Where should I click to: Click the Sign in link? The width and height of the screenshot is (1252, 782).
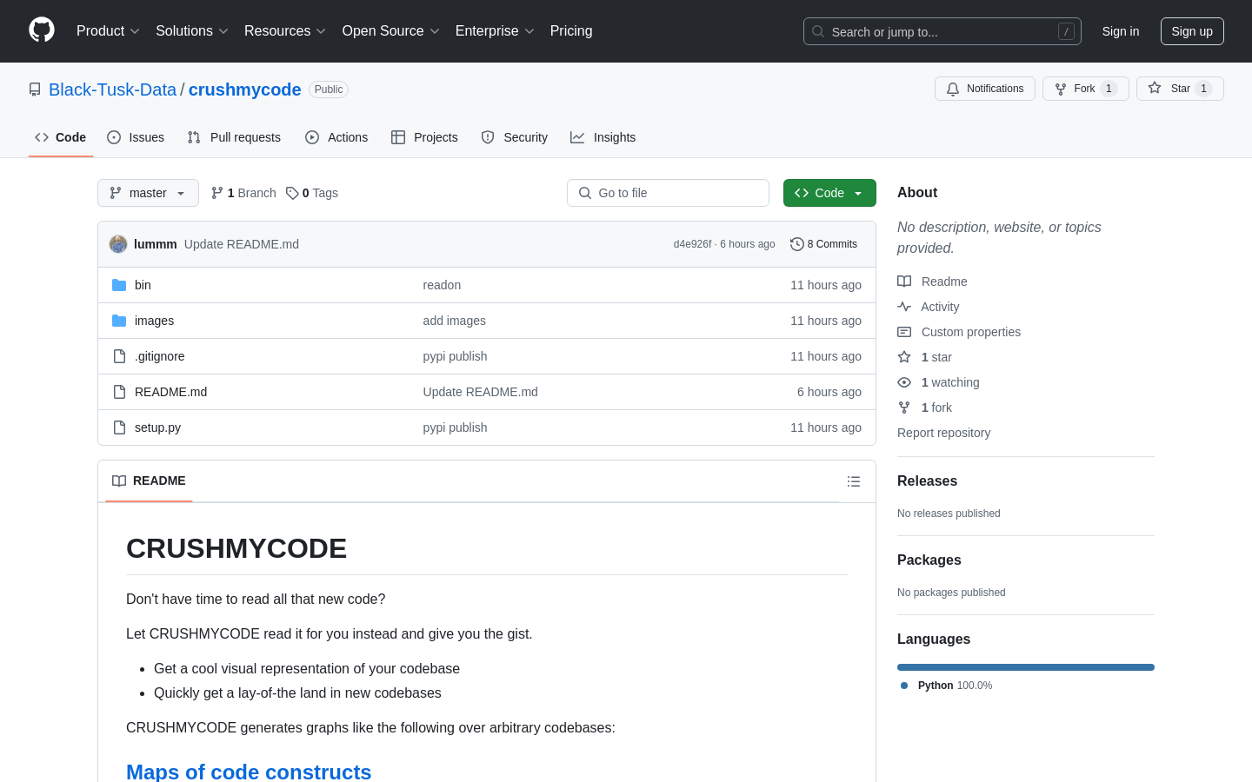pyautogui.click(x=1121, y=31)
